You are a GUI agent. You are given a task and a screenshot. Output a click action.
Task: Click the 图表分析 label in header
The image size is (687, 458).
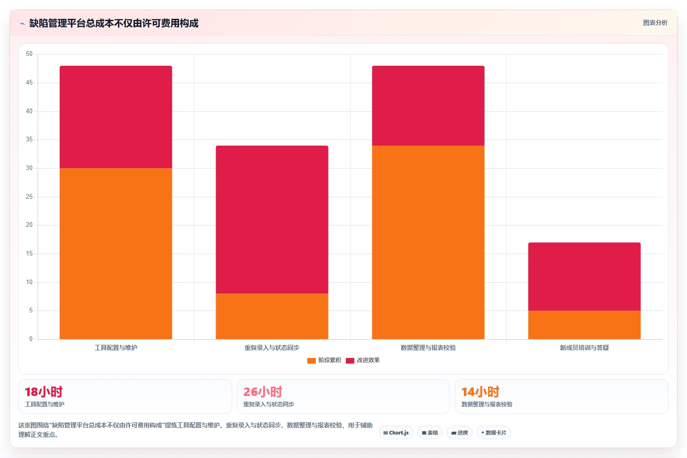655,23
